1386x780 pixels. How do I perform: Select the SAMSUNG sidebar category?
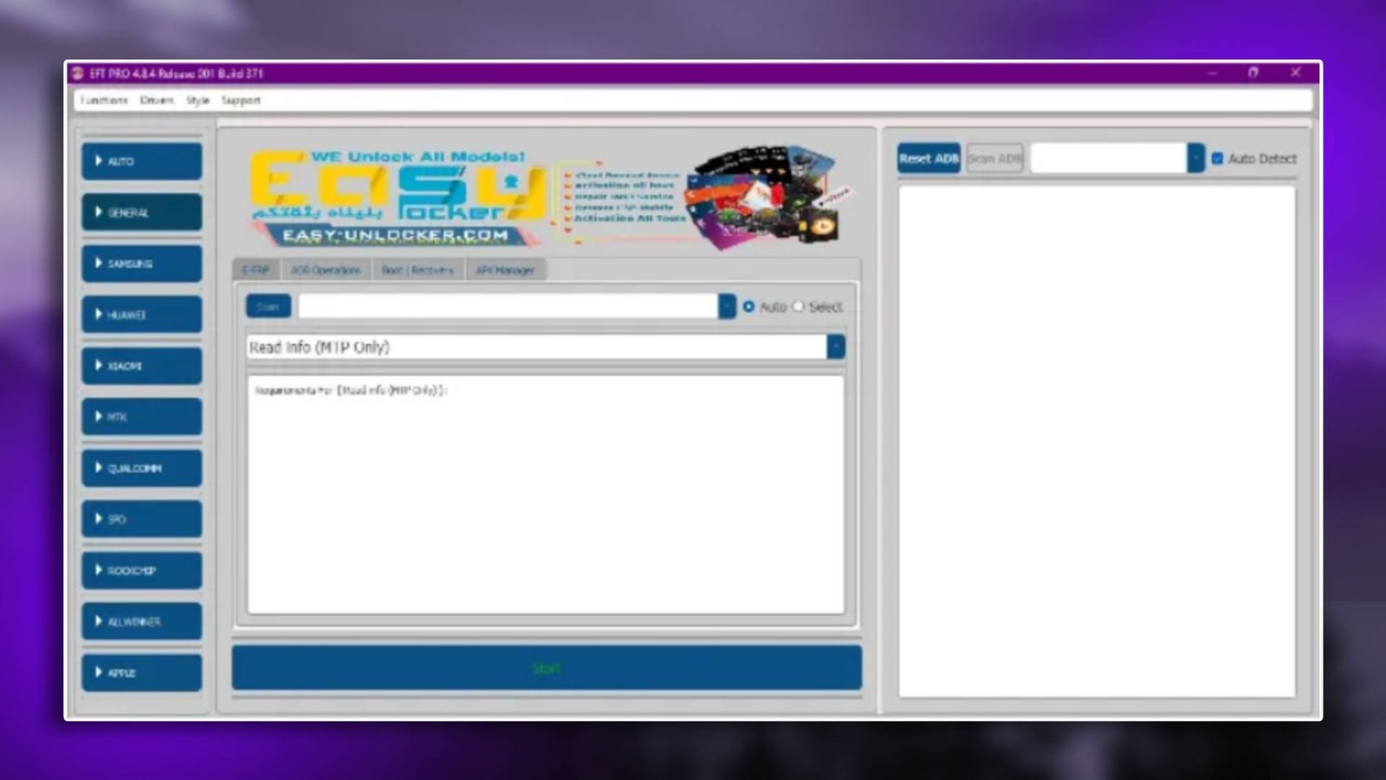(142, 263)
